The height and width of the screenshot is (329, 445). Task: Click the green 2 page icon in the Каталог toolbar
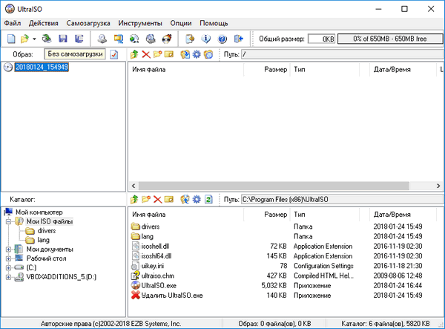coord(208,200)
